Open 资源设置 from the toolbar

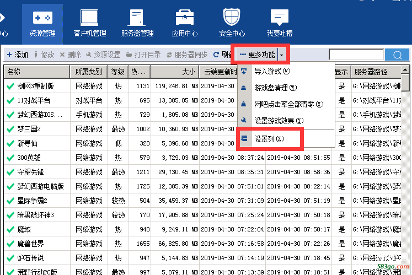tap(103, 55)
